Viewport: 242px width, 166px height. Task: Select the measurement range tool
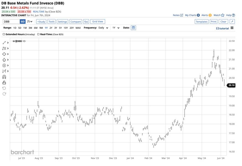pyautogui.click(x=4, y=71)
